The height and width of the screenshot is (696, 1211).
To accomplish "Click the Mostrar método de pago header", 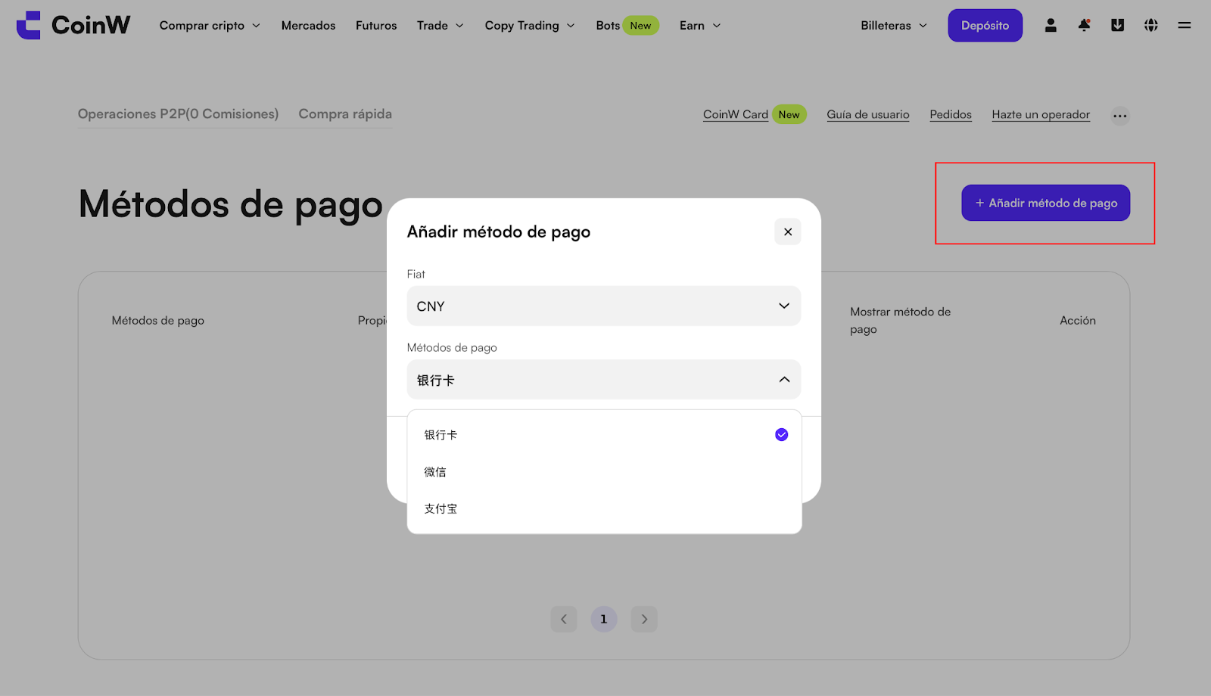I will [x=900, y=320].
